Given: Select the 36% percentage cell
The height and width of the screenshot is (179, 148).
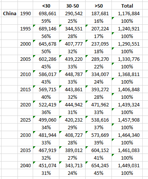Looking at the screenshot, I should point(46,112).
